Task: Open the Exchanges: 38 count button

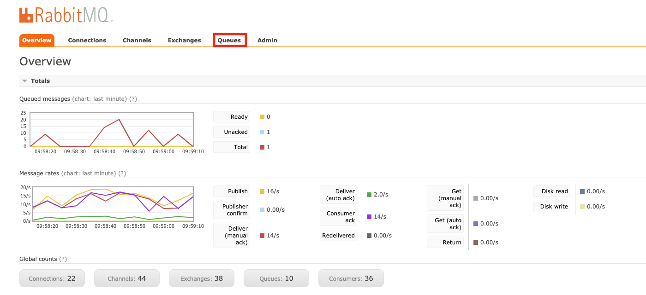Action: pyautogui.click(x=202, y=278)
